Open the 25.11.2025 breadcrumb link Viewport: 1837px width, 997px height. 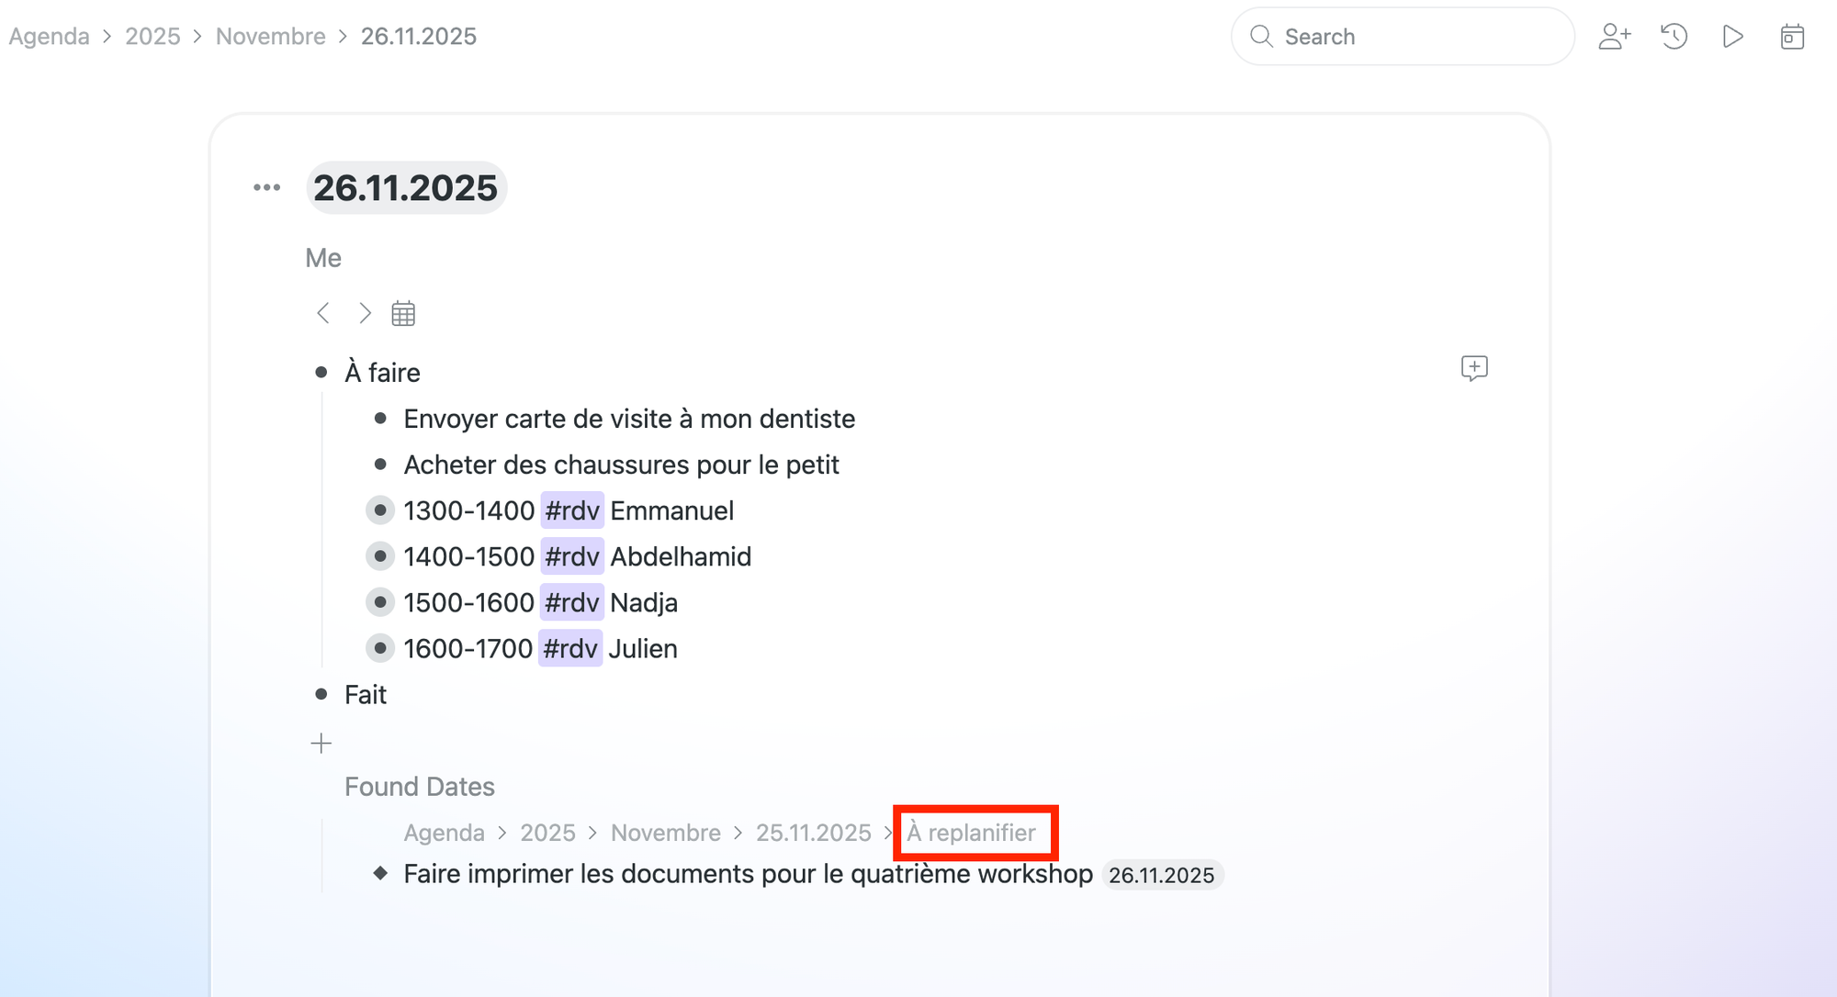coord(813,833)
